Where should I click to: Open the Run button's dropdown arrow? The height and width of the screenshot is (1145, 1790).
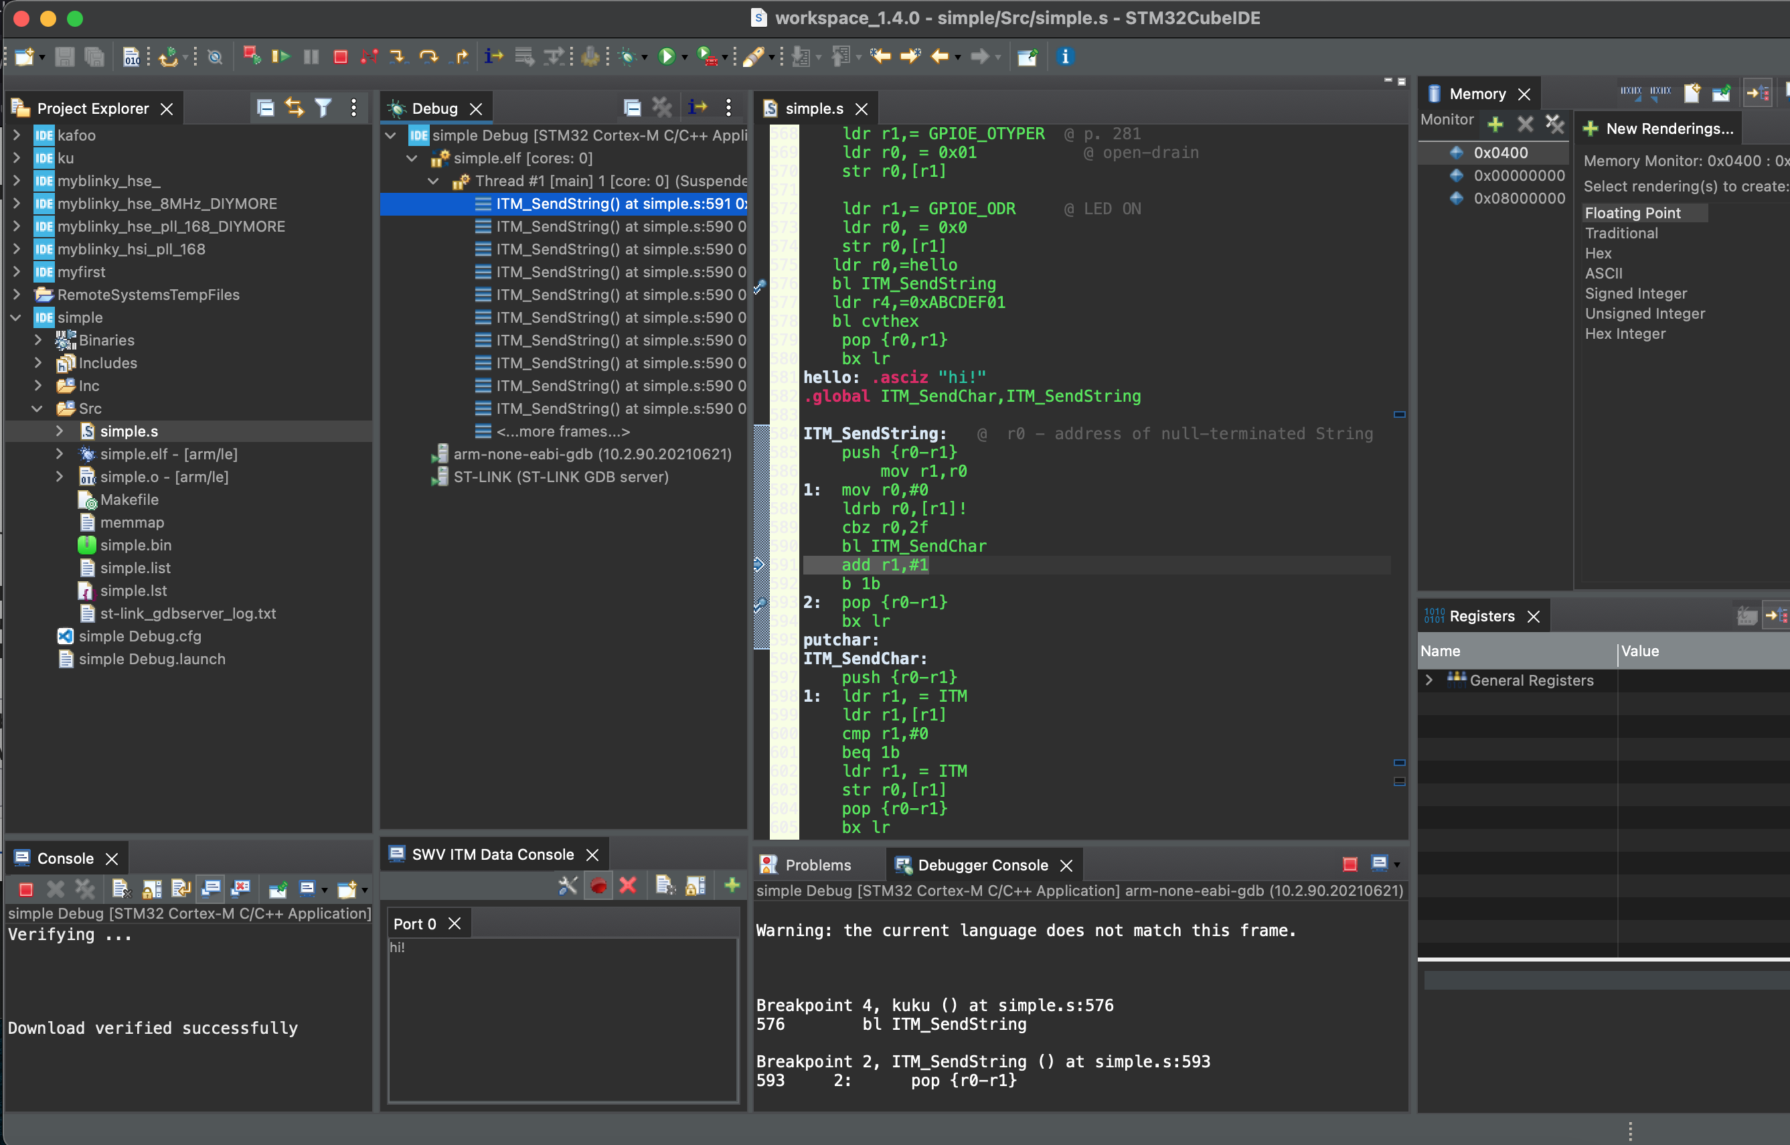685,58
